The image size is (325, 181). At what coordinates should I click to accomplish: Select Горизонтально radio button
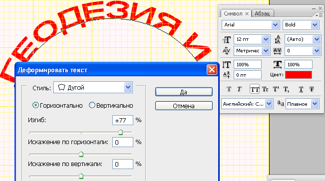35,105
